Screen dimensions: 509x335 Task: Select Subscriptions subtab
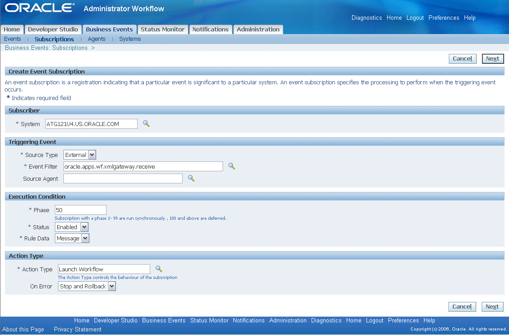click(54, 39)
